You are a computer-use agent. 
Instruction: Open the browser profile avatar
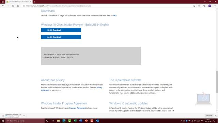click(209, 6)
